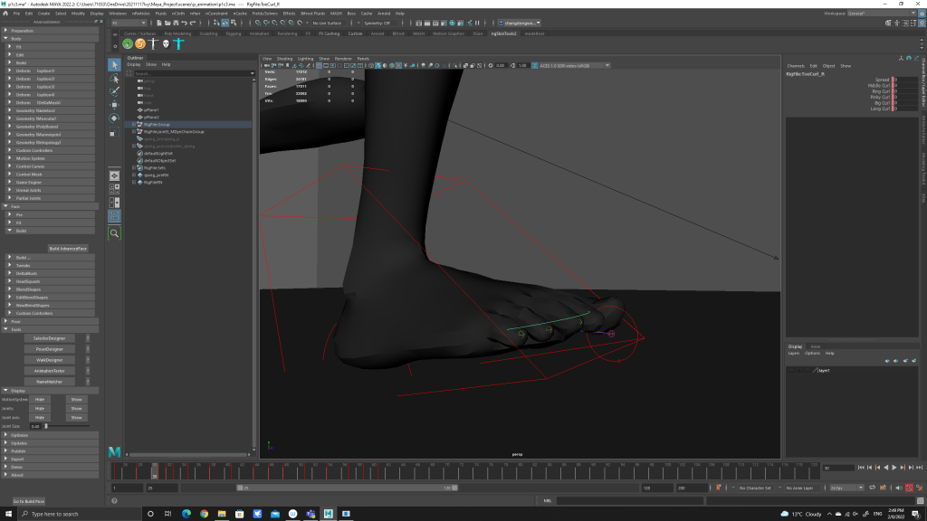Click the skull icon on the shelf
The height and width of the screenshot is (521, 927).
(166, 43)
